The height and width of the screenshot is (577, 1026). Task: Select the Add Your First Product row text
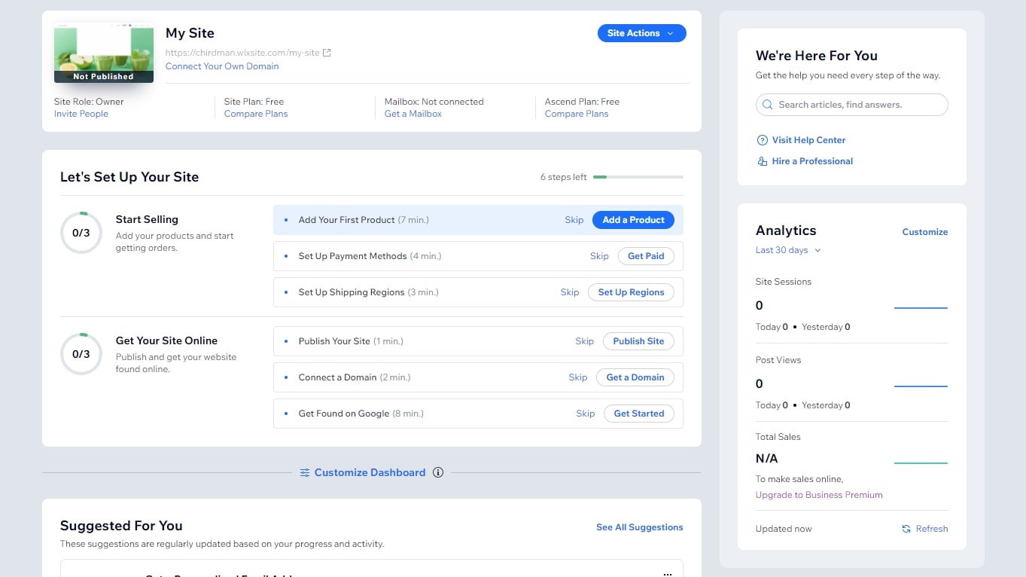pyautogui.click(x=364, y=220)
